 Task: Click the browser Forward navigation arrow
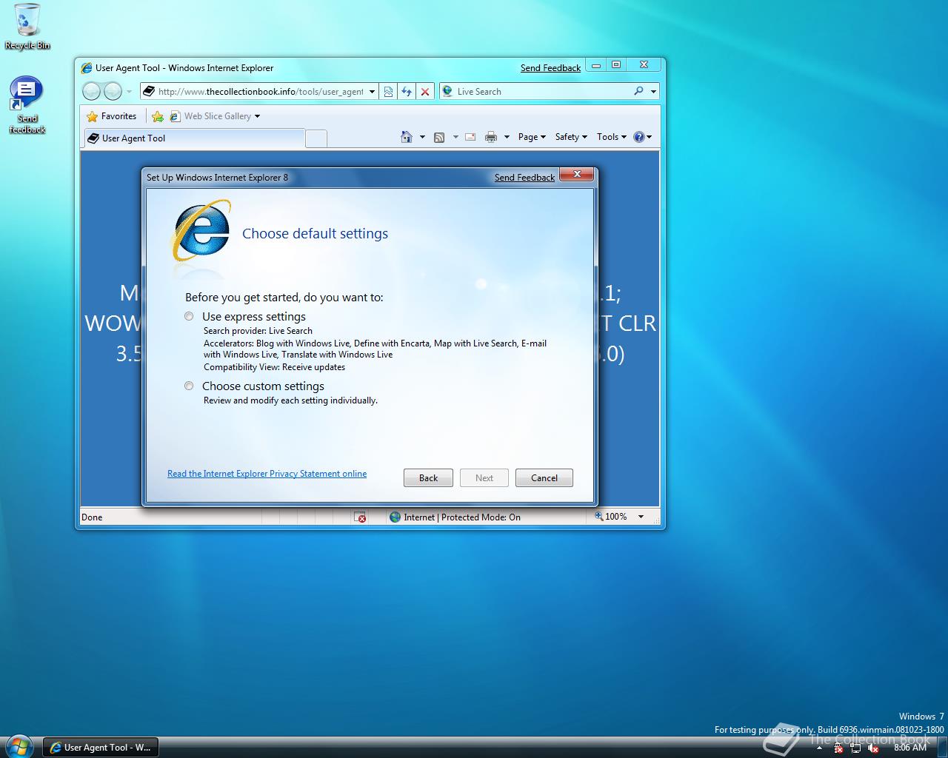click(113, 91)
